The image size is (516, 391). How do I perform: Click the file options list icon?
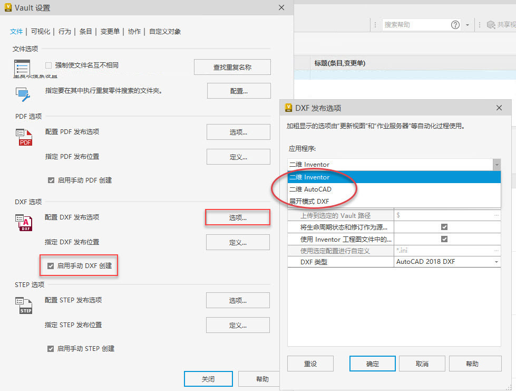tap(22, 68)
